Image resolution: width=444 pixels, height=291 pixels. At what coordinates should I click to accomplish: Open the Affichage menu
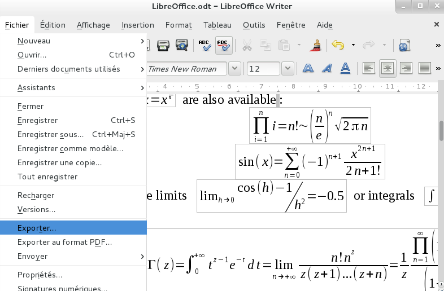pos(93,25)
